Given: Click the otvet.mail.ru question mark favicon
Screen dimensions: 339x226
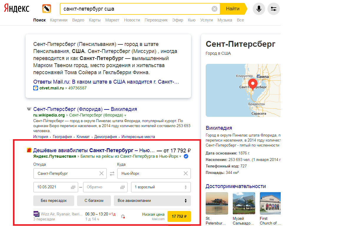Looking at the screenshot, I should point(35,88).
